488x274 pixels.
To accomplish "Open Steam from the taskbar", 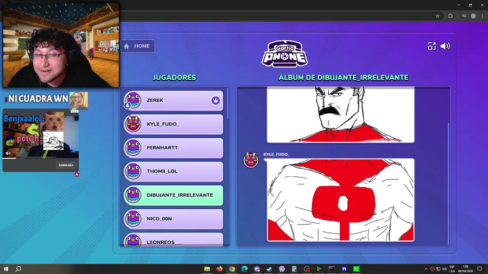I will (x=269, y=269).
